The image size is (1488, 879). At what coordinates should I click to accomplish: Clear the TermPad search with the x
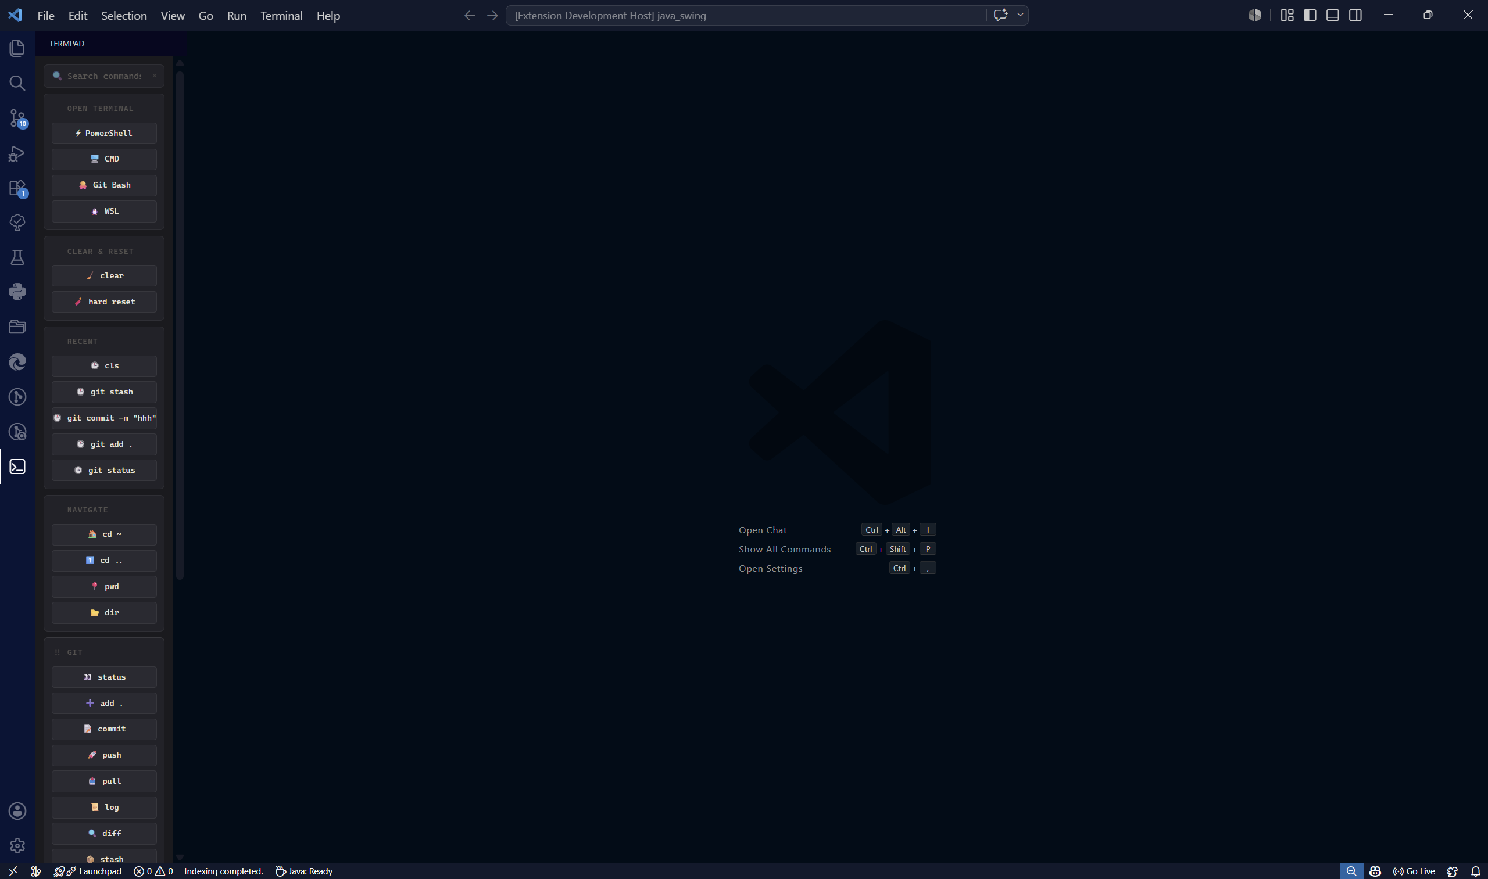[154, 76]
